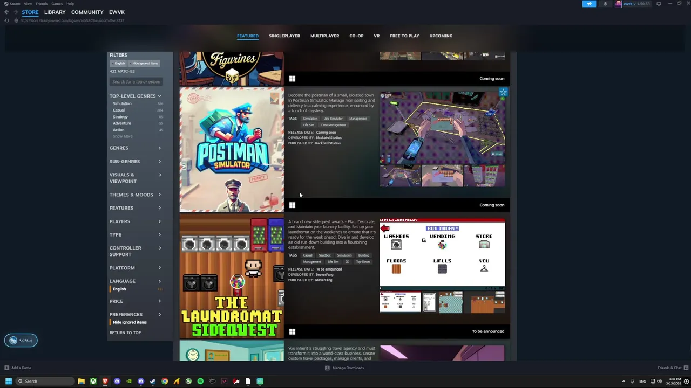Expand the Genres filter section
The width and height of the screenshot is (691, 388).
click(136, 148)
